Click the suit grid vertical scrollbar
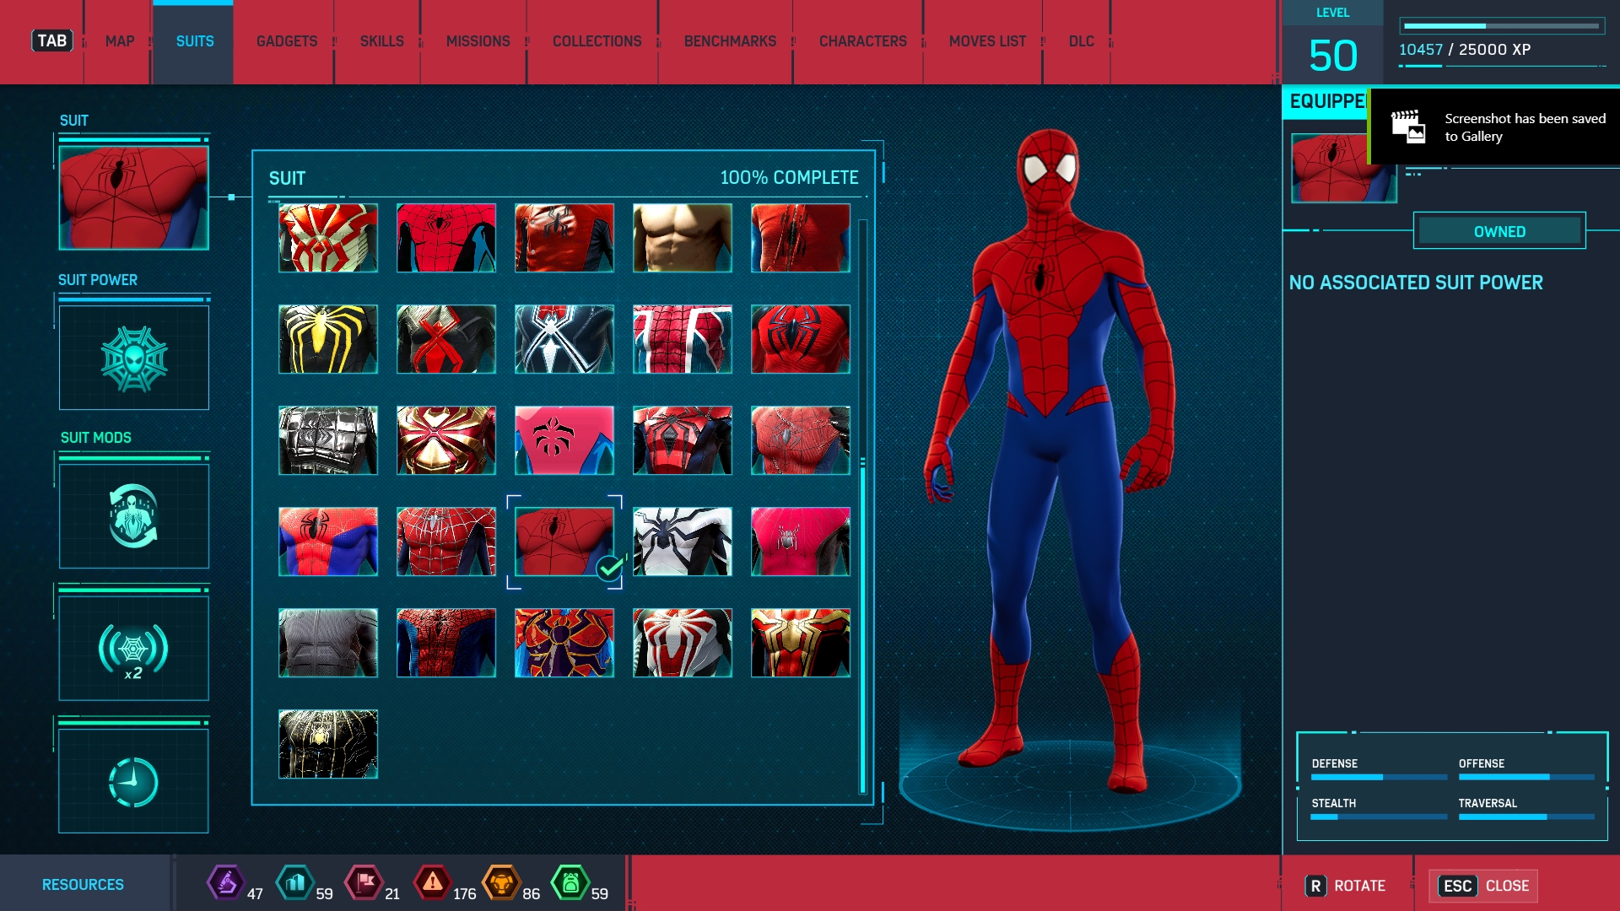The image size is (1620, 911). [862, 624]
